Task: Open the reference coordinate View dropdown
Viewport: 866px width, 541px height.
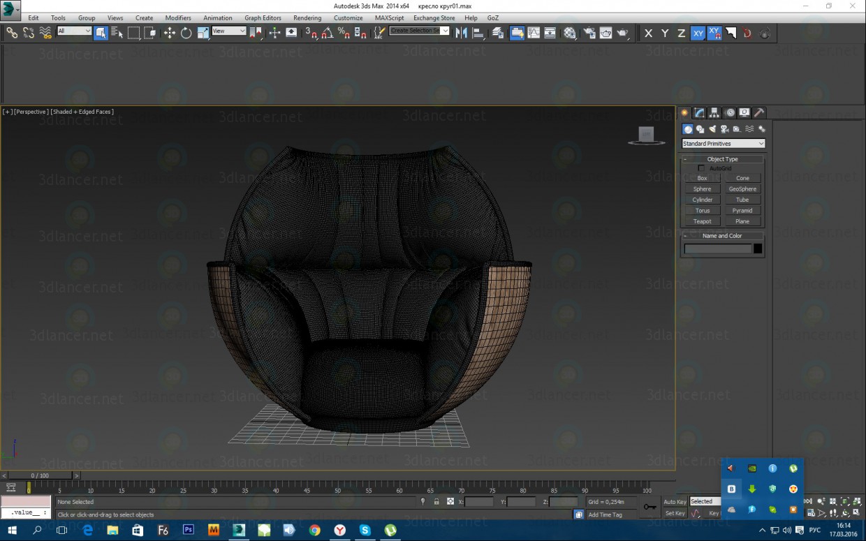Action: (x=229, y=31)
